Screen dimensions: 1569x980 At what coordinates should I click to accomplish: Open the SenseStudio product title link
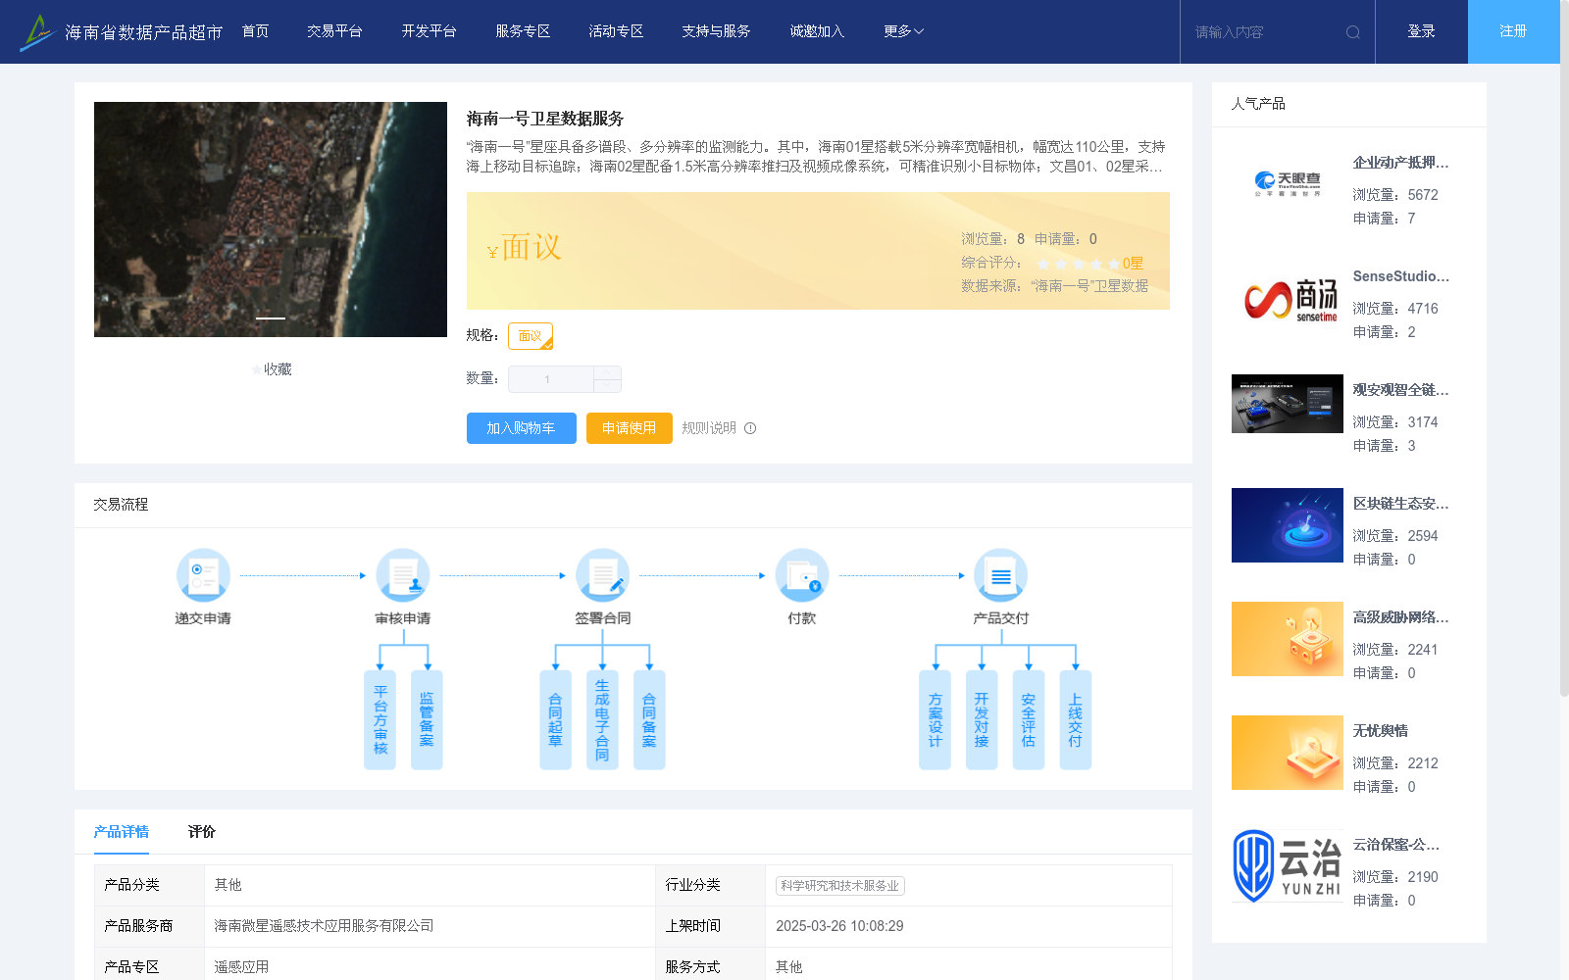(x=1400, y=276)
